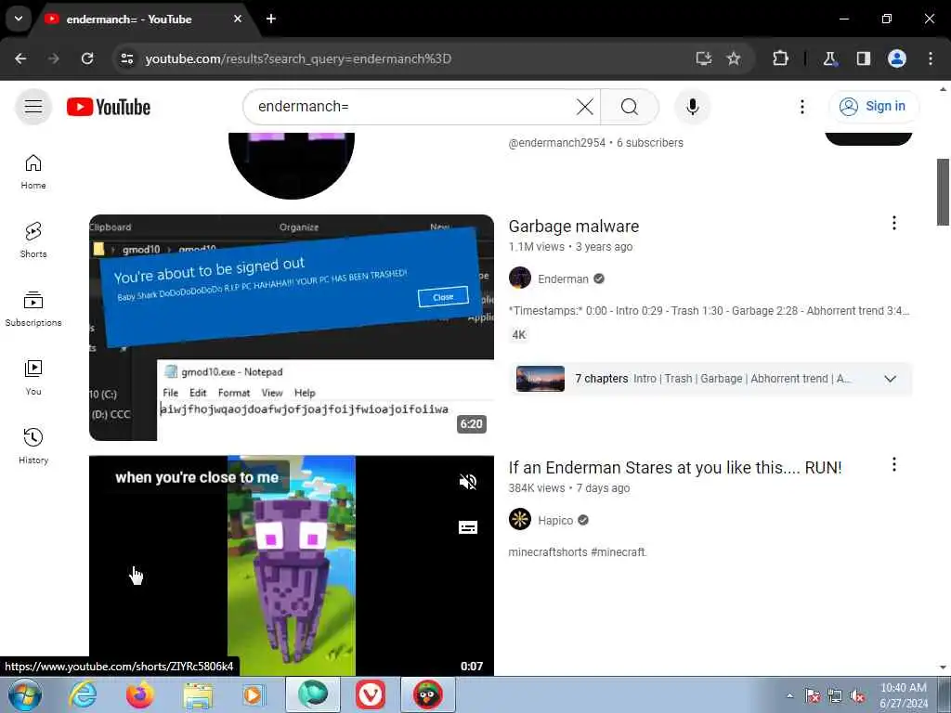Screen dimensions: 951x713
Task: Open the Chrome three-dot menu
Action: [x=931, y=58]
